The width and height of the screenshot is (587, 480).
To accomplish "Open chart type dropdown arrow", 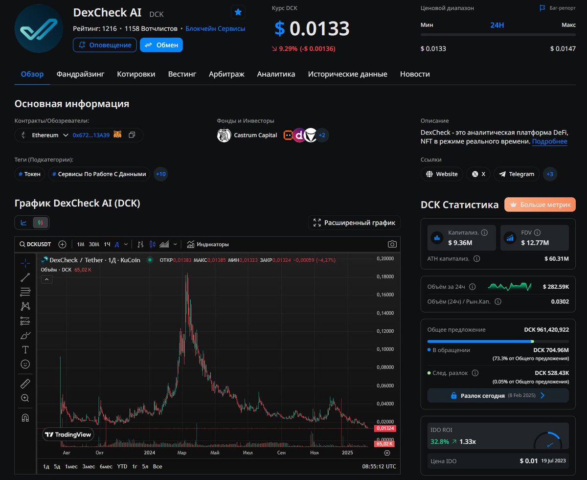I will [175, 244].
